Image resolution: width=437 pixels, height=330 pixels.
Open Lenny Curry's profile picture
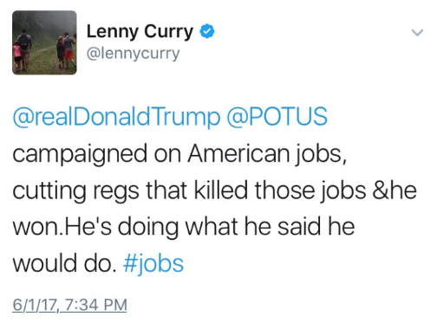point(44,42)
